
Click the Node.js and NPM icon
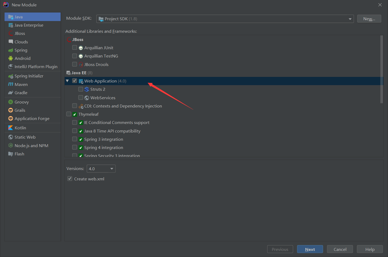click(11, 146)
